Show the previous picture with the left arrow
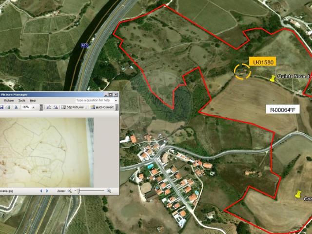 coord(41,191)
